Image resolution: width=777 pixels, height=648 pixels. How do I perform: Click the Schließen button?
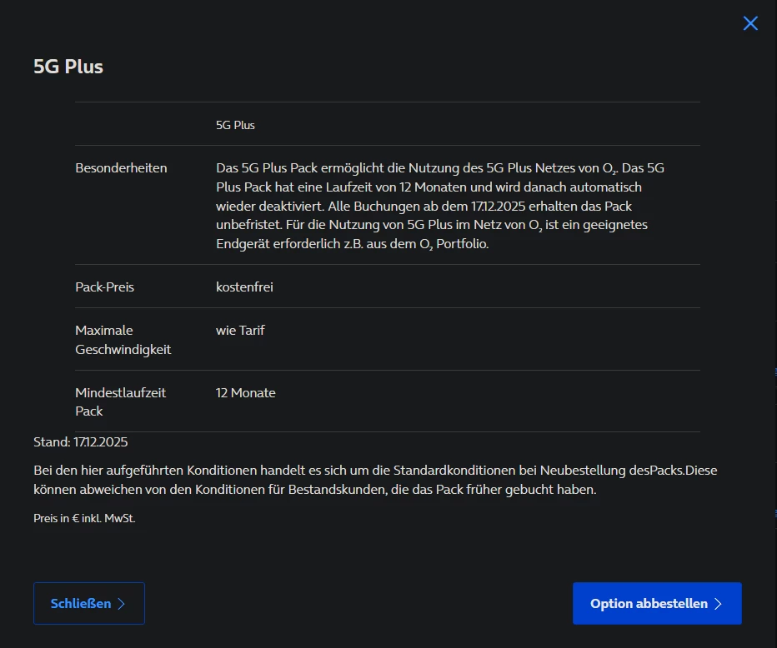tap(88, 604)
